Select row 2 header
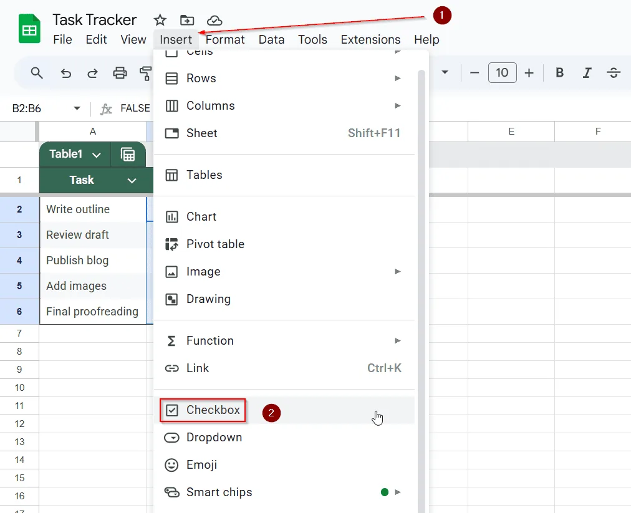 [19, 209]
